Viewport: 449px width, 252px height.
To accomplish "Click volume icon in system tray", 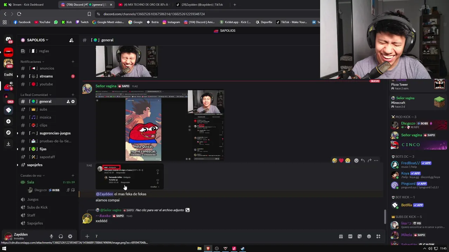I will tap(430, 248).
